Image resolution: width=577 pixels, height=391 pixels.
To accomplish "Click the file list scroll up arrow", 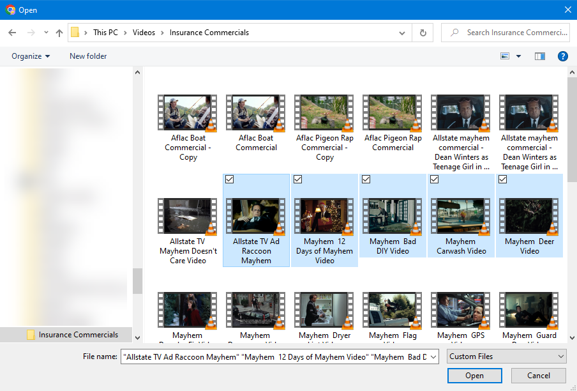I will click(573, 73).
